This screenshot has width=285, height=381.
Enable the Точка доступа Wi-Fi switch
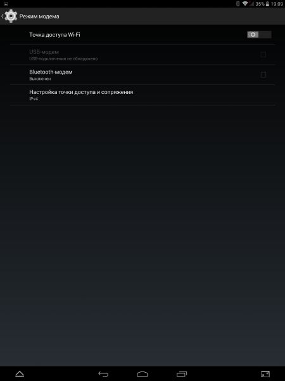(x=259, y=35)
